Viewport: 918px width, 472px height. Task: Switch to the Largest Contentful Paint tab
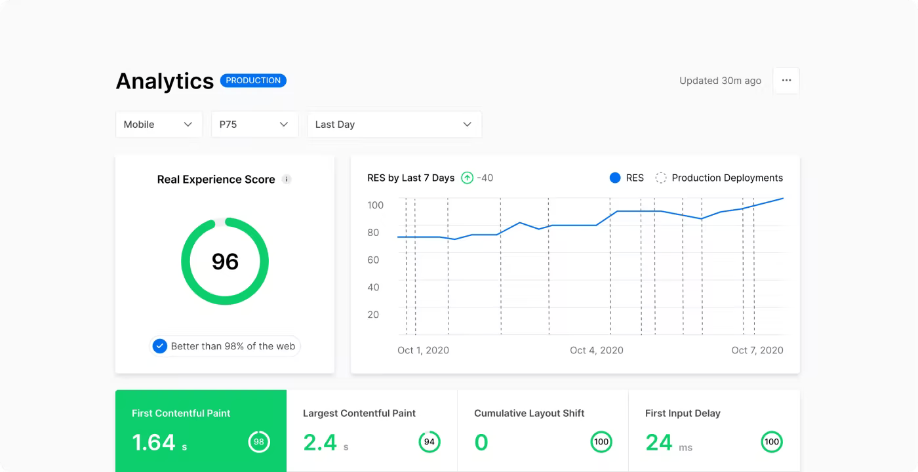372,431
